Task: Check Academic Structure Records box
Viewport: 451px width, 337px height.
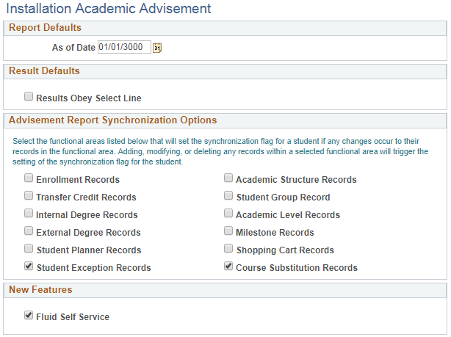Action: [x=228, y=178]
